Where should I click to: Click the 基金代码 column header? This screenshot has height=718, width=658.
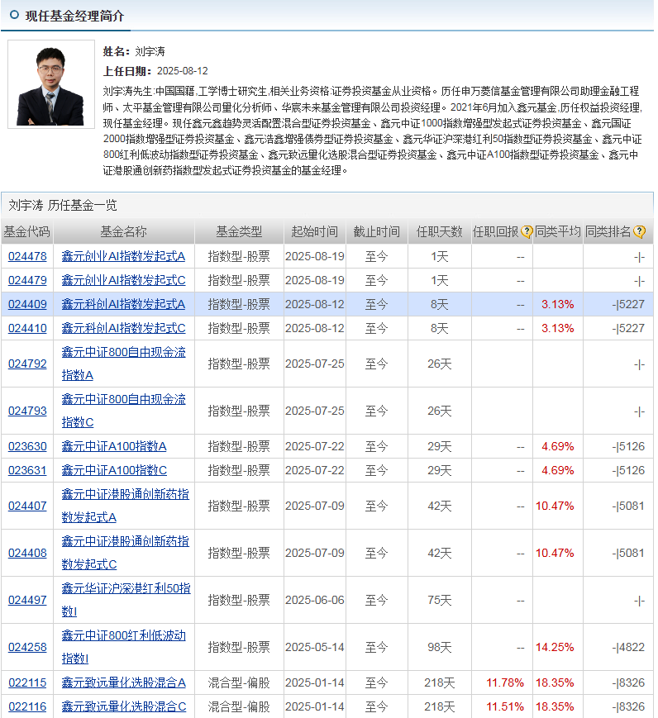[x=26, y=231]
